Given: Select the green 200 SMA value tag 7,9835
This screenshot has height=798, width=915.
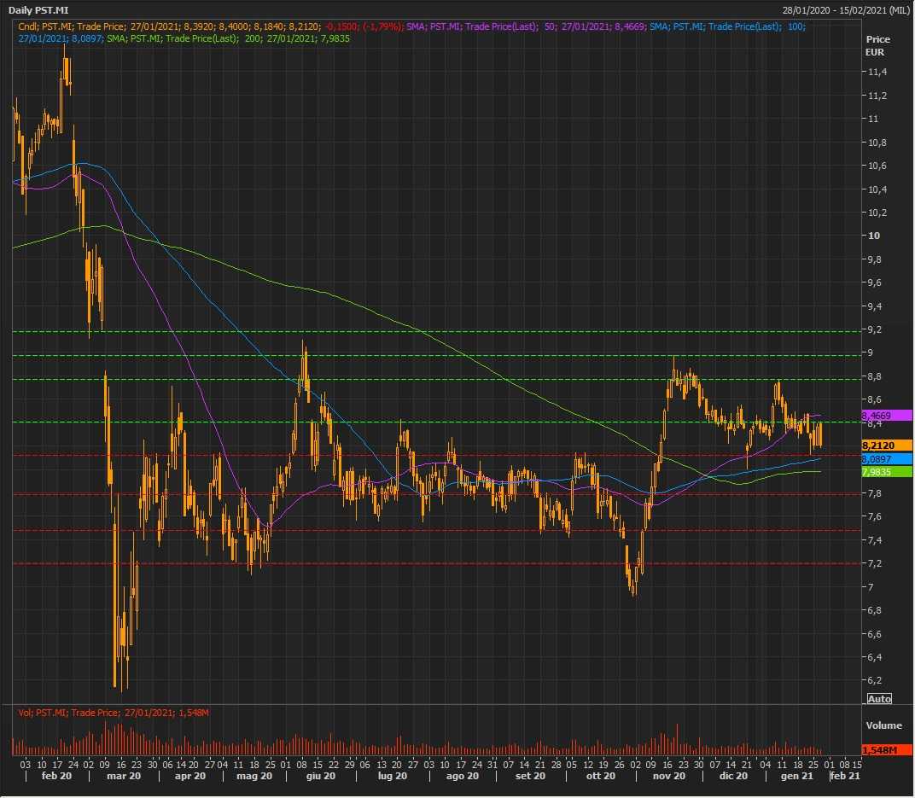Looking at the screenshot, I should [x=888, y=472].
